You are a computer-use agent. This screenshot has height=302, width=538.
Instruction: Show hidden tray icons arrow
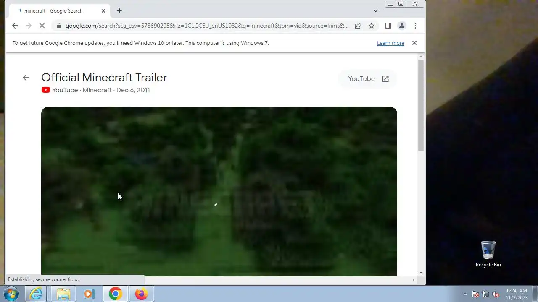[x=465, y=294]
